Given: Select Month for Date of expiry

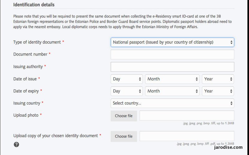Looking at the screenshot, I should coord(172,91).
